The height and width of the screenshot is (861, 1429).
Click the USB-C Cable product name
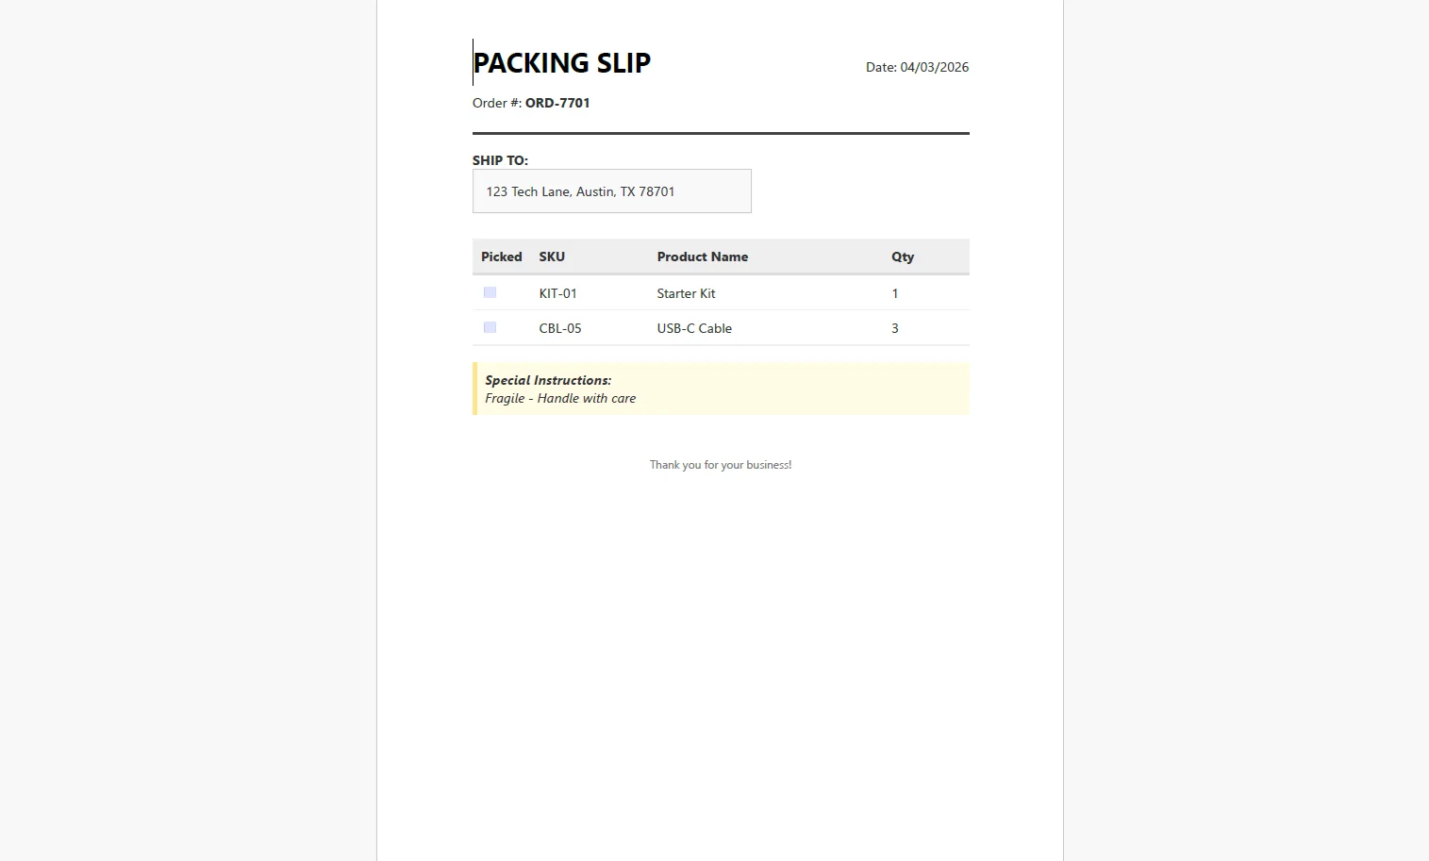[x=694, y=328]
